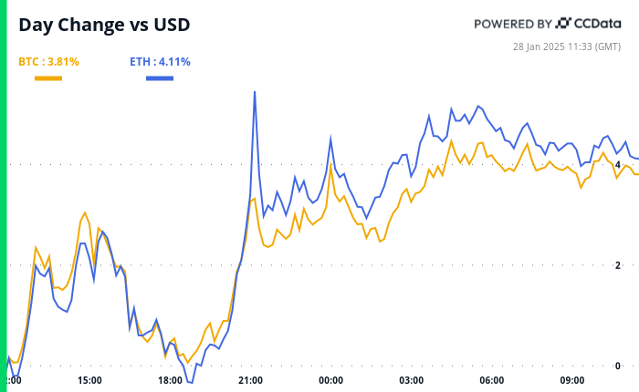Toggle the ETH : 4.11% legend entry
This screenshot has height=392, width=639.
pos(160,62)
